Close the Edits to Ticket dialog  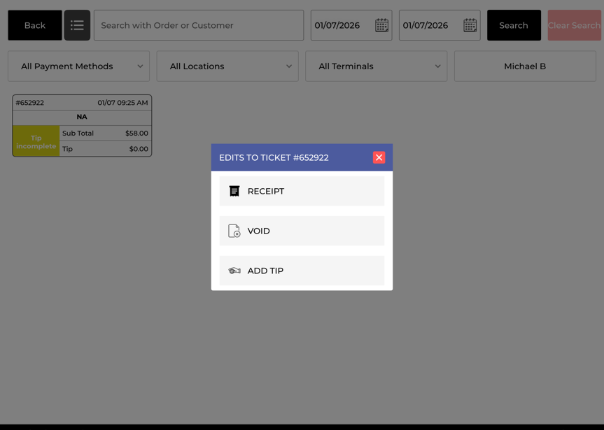tap(379, 157)
